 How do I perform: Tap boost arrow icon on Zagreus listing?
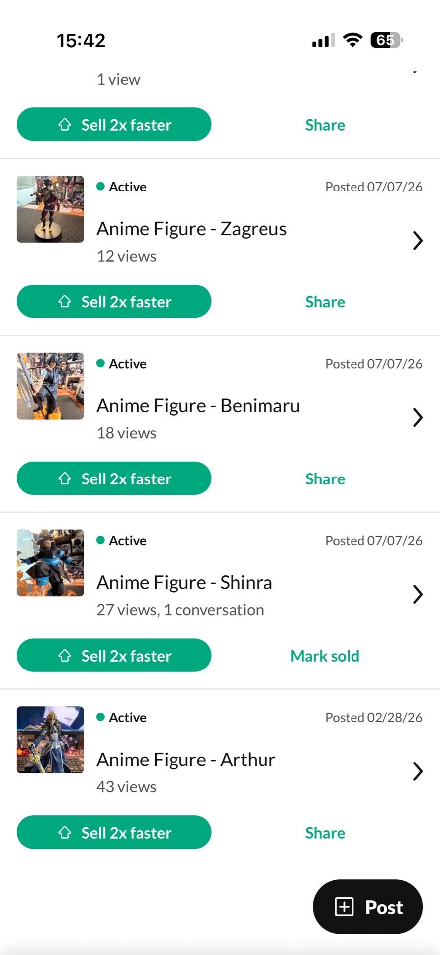[x=65, y=301]
